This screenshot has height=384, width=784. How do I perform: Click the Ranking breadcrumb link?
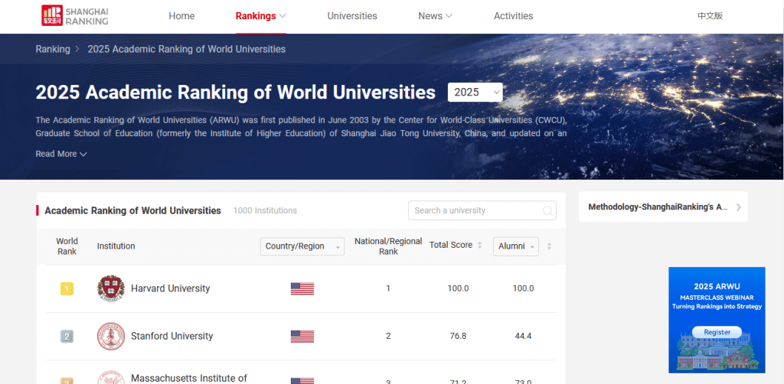point(53,49)
